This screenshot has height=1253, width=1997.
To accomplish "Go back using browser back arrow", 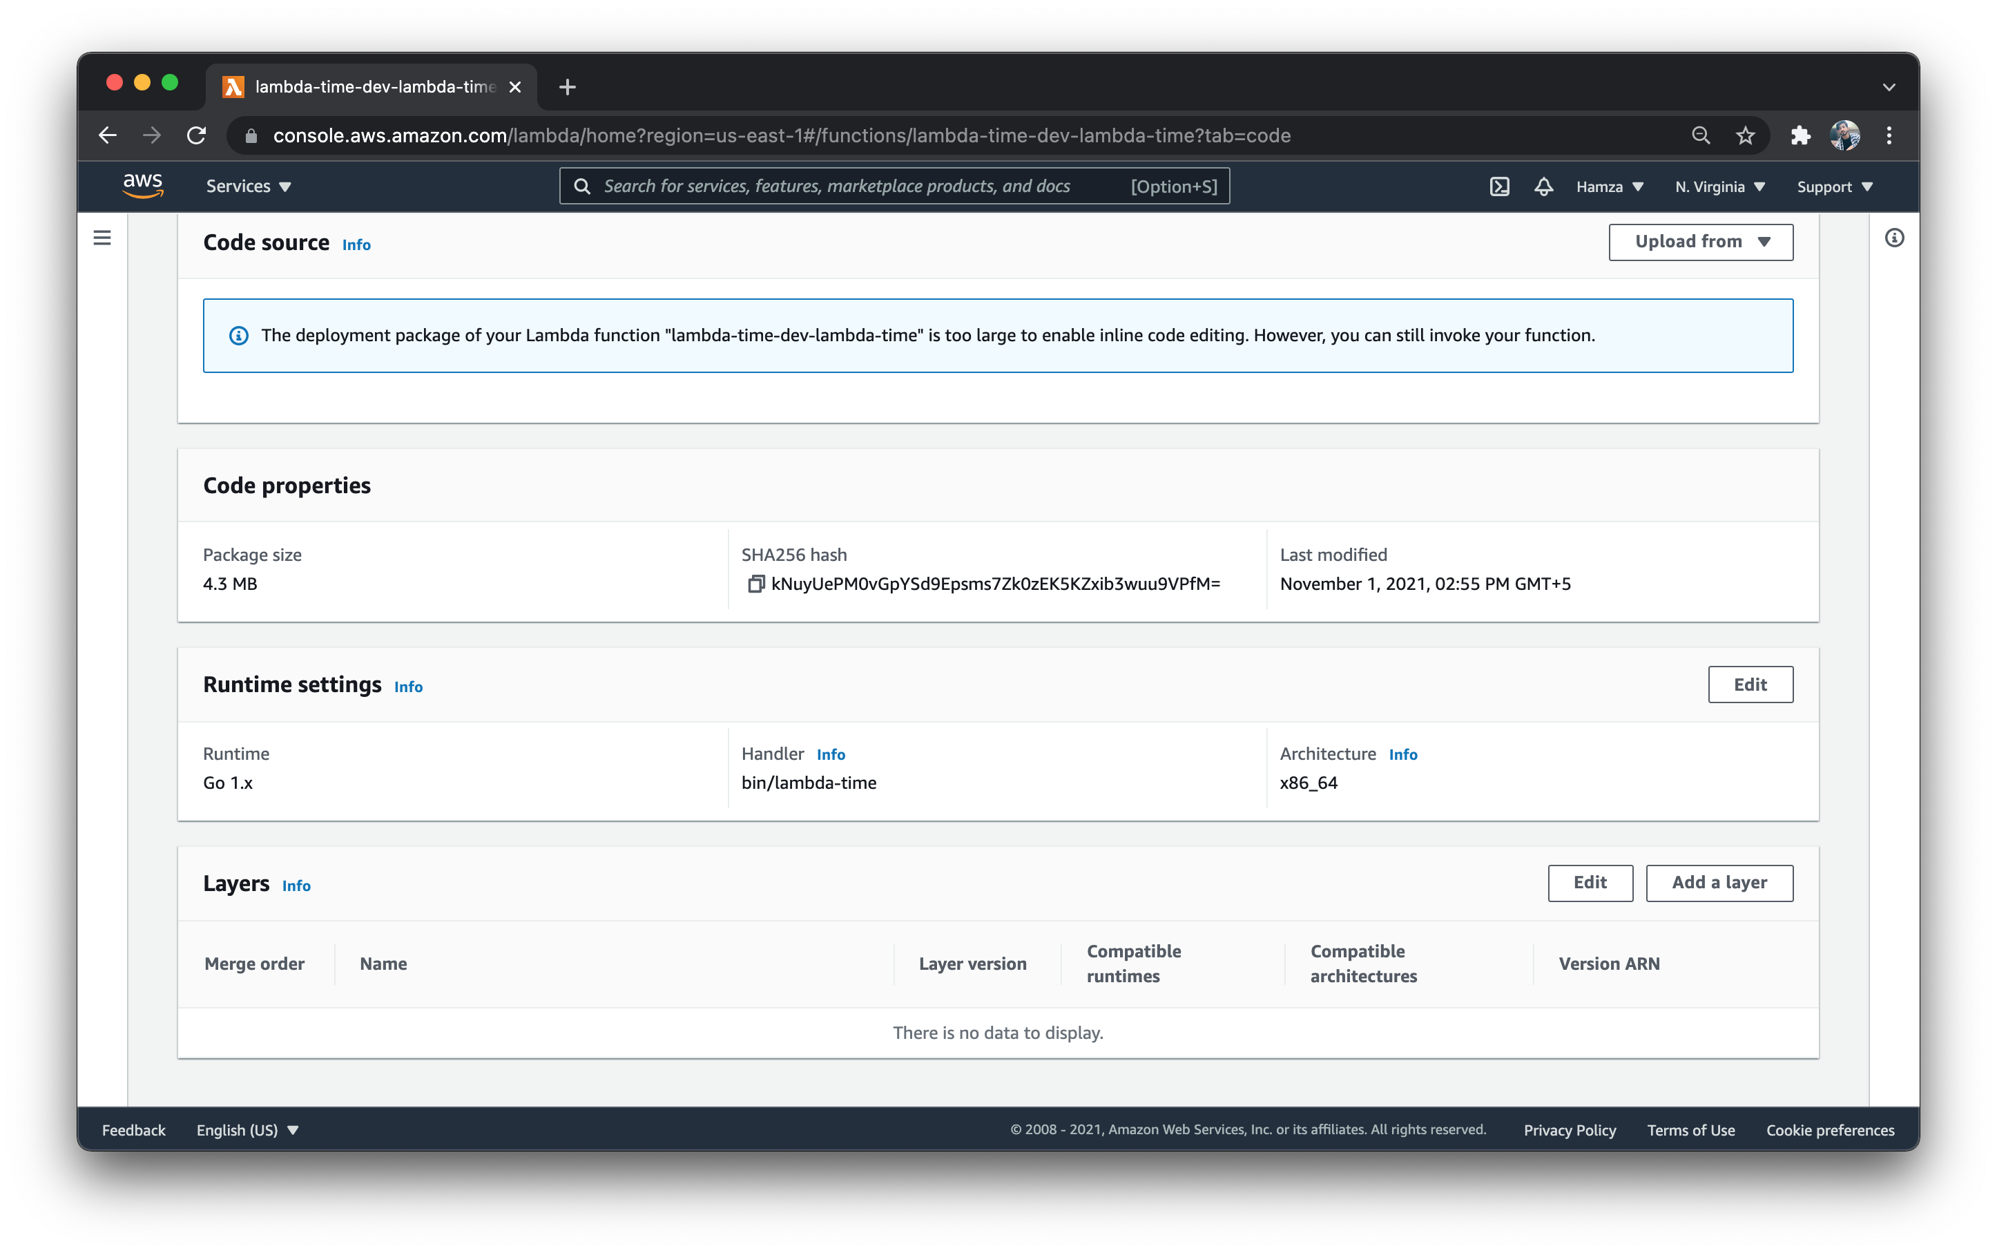I will (x=108, y=135).
